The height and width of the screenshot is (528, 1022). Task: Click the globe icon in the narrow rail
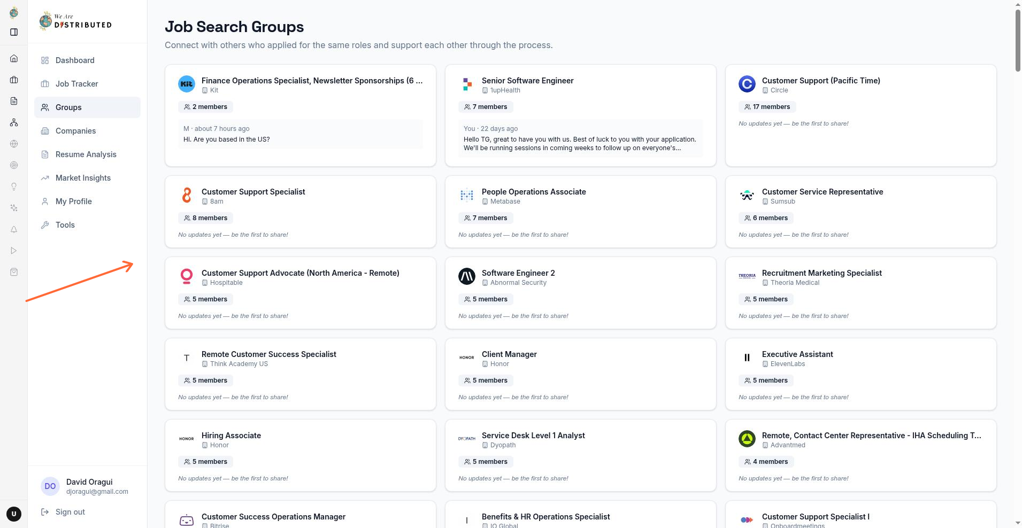[14, 144]
